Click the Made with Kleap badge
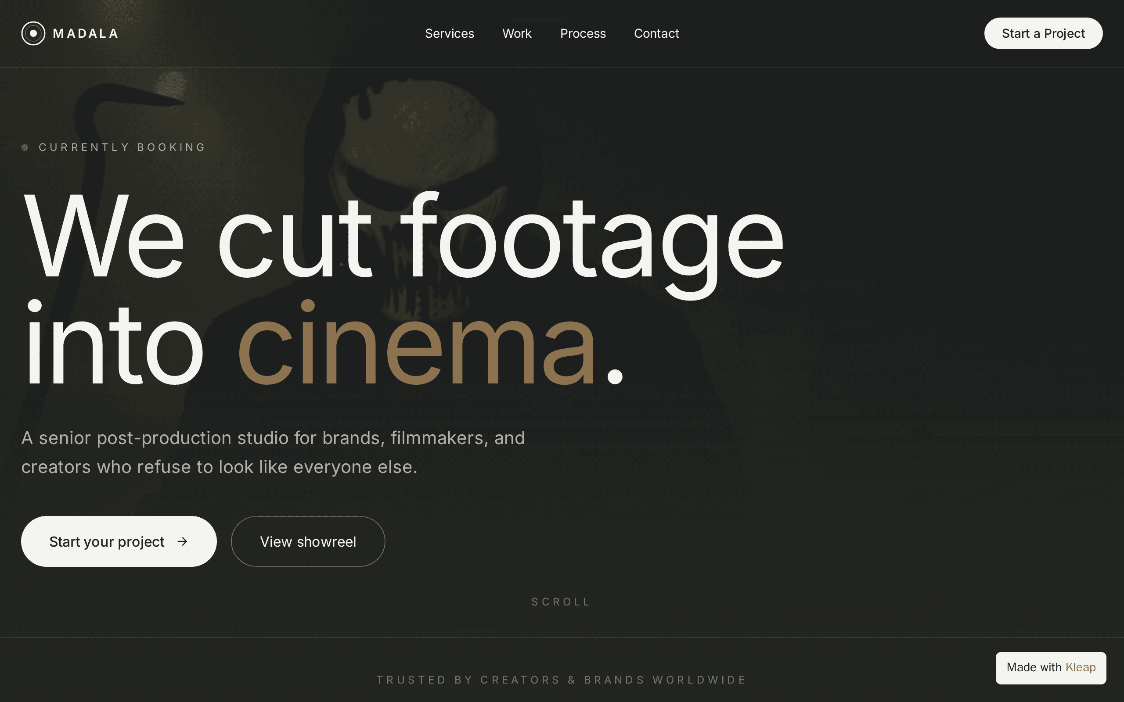The image size is (1124, 702). pos(1051,668)
